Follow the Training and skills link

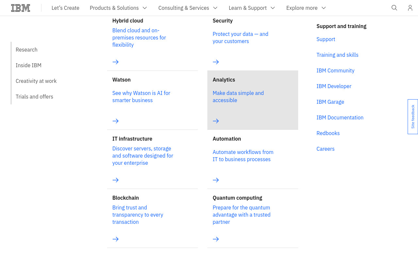[x=337, y=55]
